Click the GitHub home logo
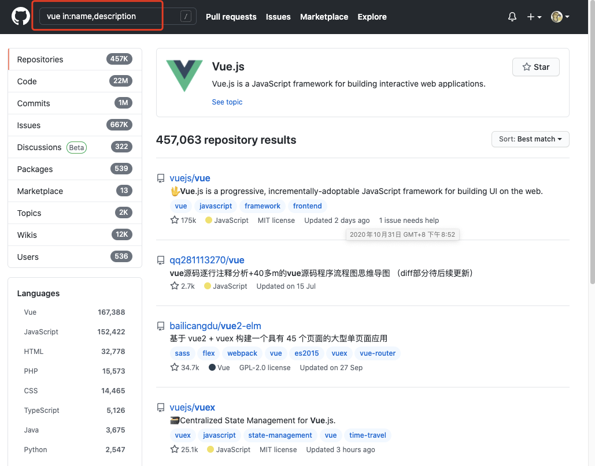The image size is (595, 466). (x=20, y=16)
